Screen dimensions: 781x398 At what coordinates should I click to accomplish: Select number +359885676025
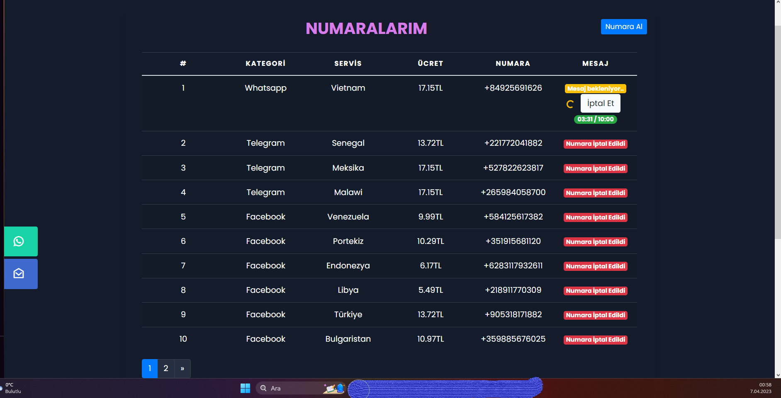point(513,339)
